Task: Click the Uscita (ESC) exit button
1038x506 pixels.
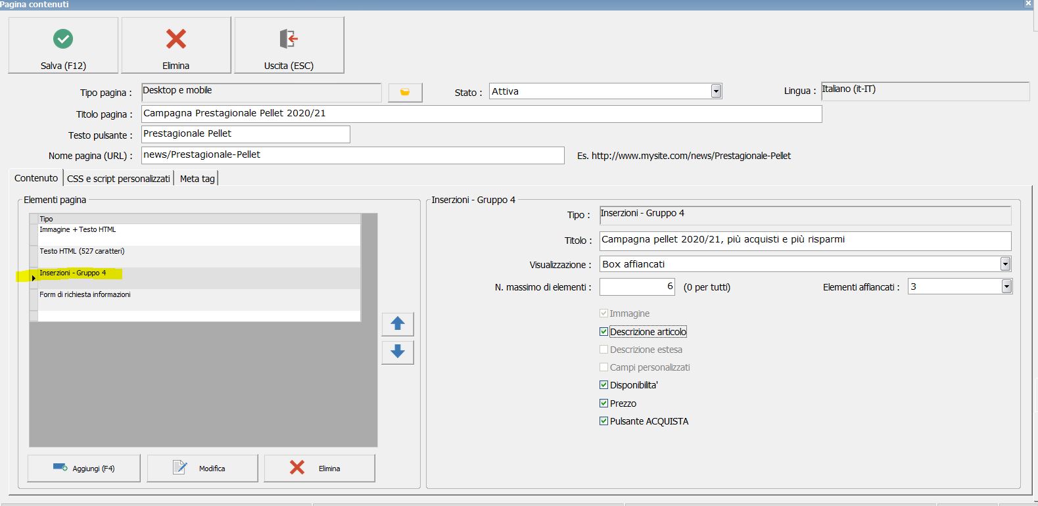Action: 289,45
